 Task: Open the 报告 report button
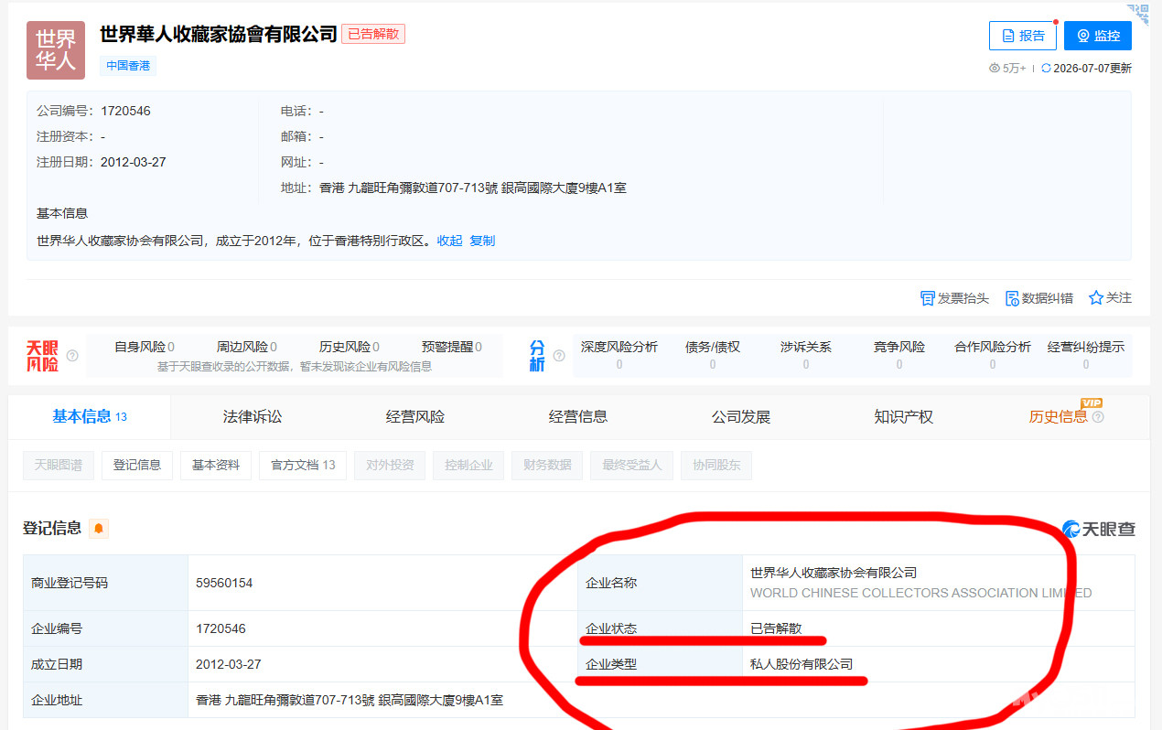(x=1022, y=36)
